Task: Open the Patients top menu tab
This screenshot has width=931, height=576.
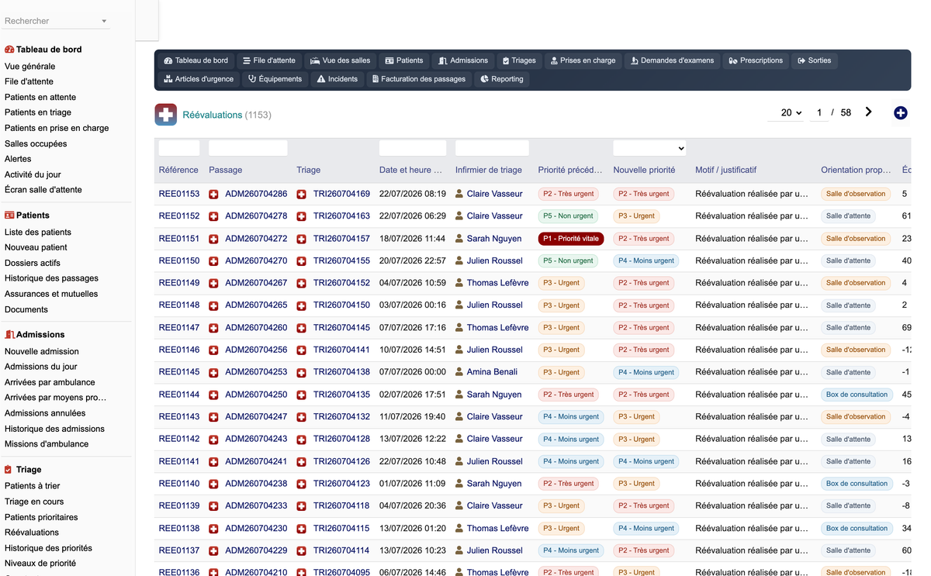Action: (x=404, y=60)
